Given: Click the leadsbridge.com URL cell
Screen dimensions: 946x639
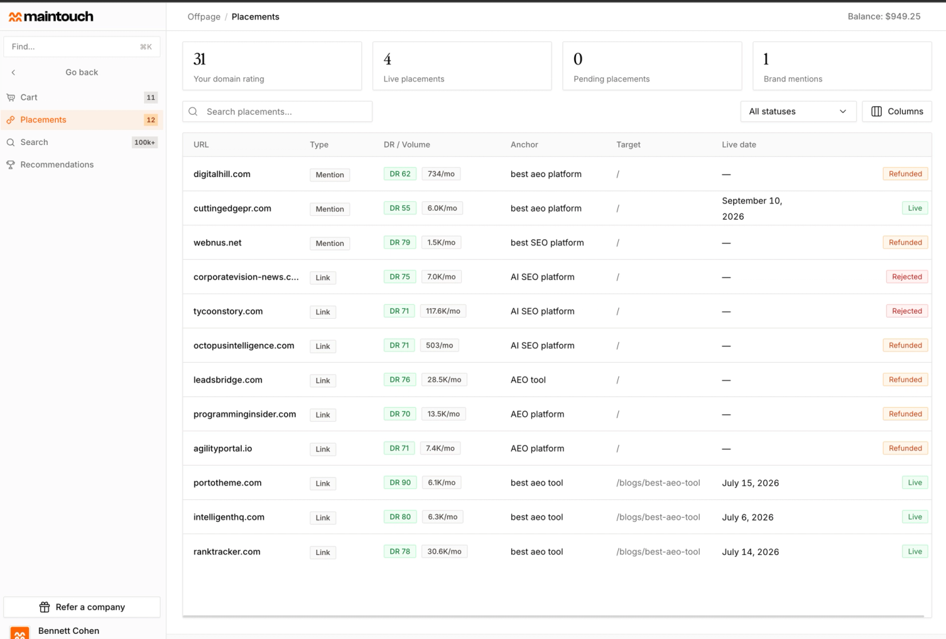Looking at the screenshot, I should (x=228, y=380).
